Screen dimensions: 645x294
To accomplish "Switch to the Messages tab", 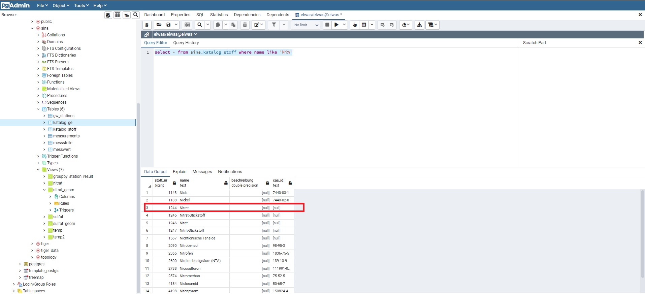I will [x=202, y=172].
